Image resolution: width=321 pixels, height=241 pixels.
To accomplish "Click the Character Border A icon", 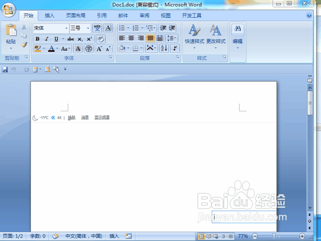I will pyautogui.click(x=108, y=28).
